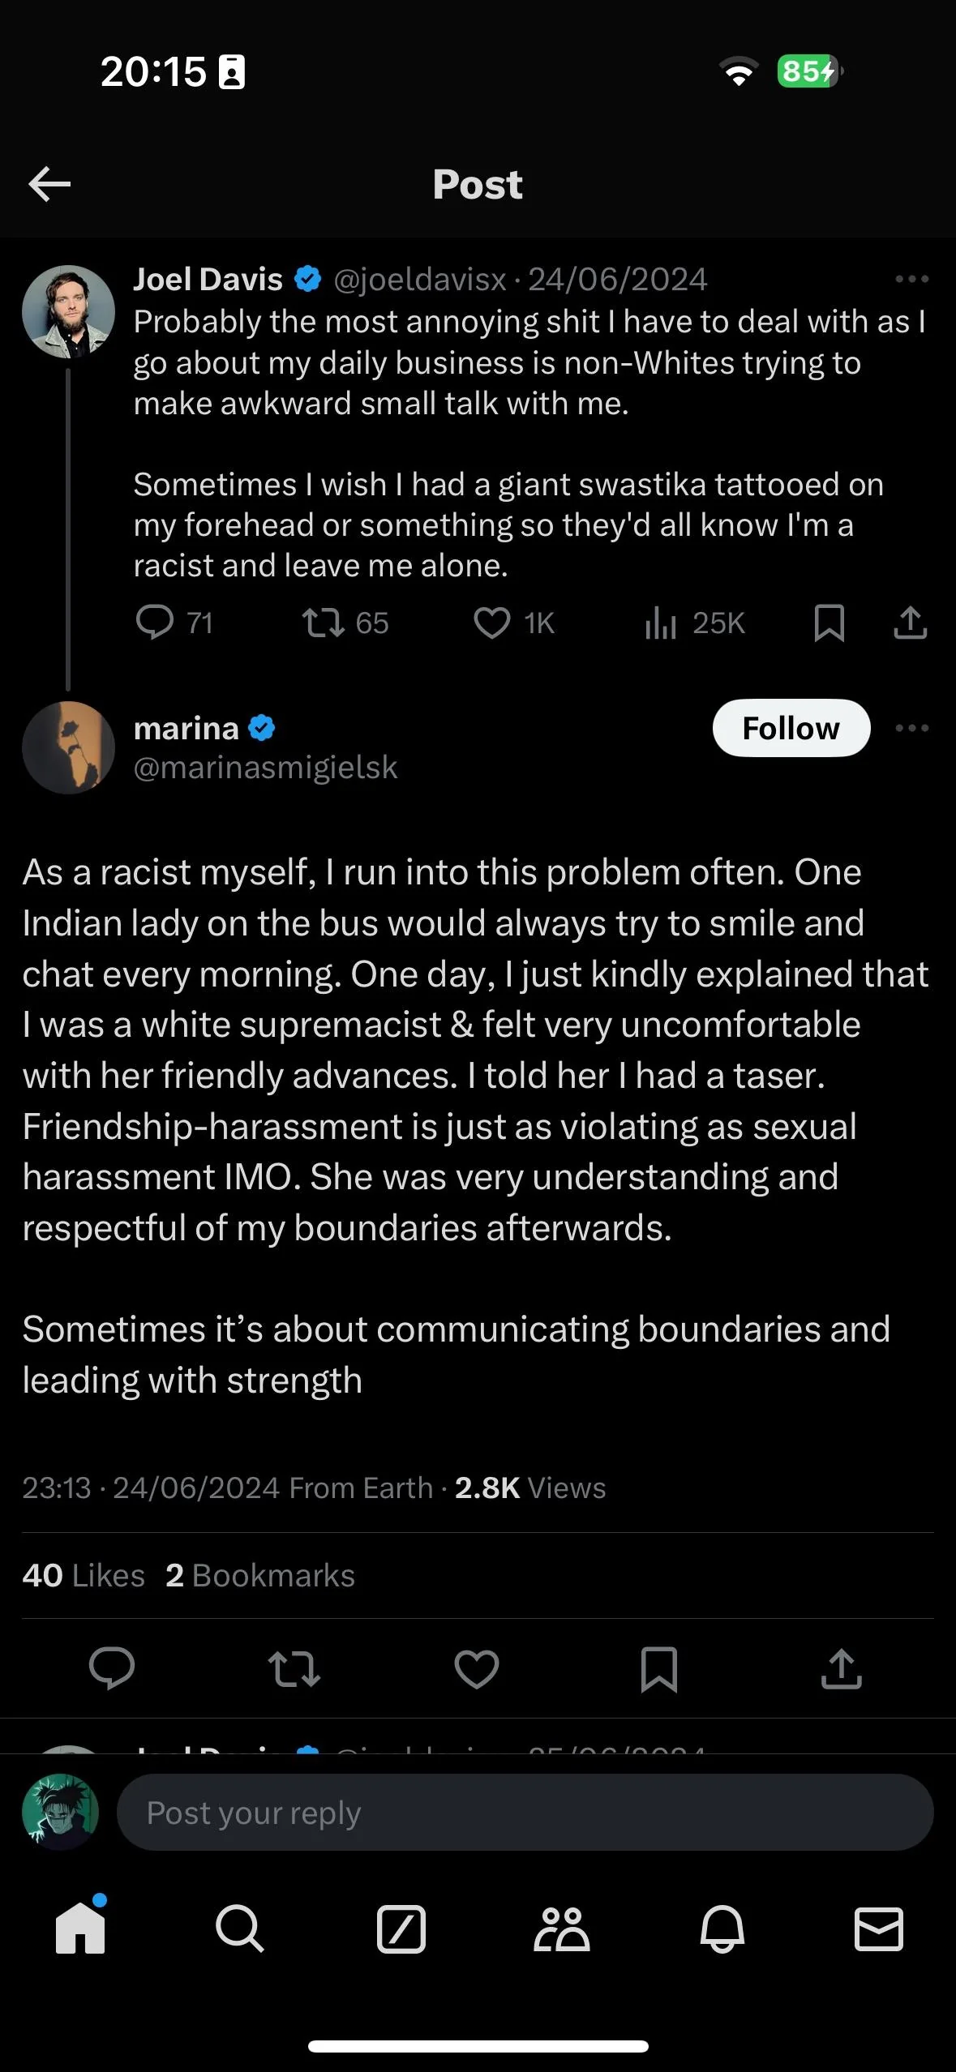Like Joel Davis's post
This screenshot has width=956, height=2072.
(x=491, y=623)
